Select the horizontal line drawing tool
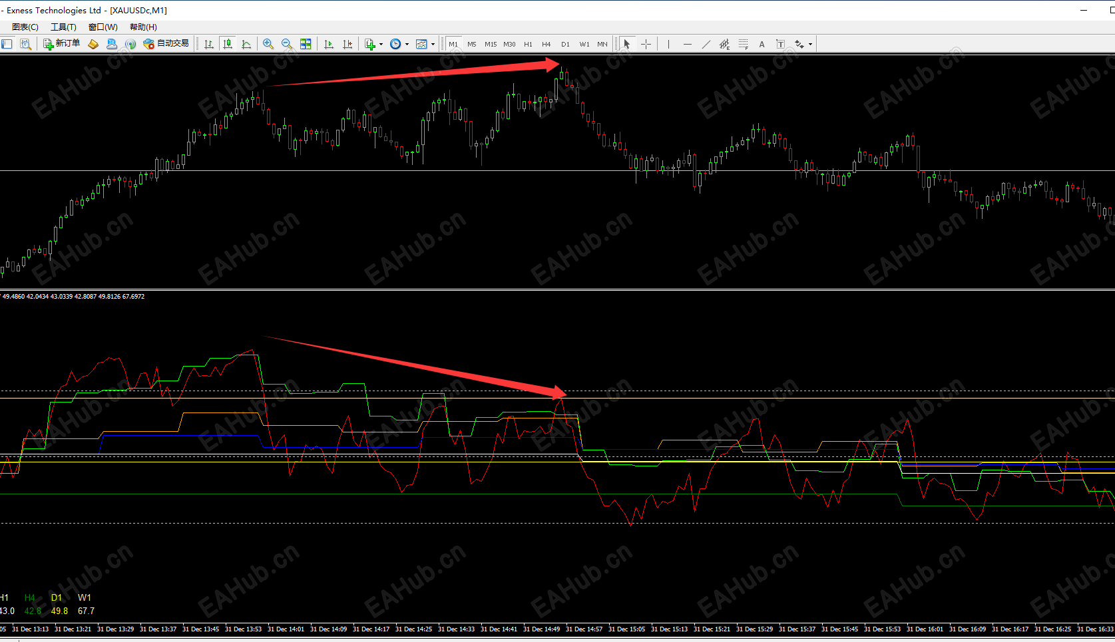Screen dimensions: 1115x642 (x=687, y=44)
